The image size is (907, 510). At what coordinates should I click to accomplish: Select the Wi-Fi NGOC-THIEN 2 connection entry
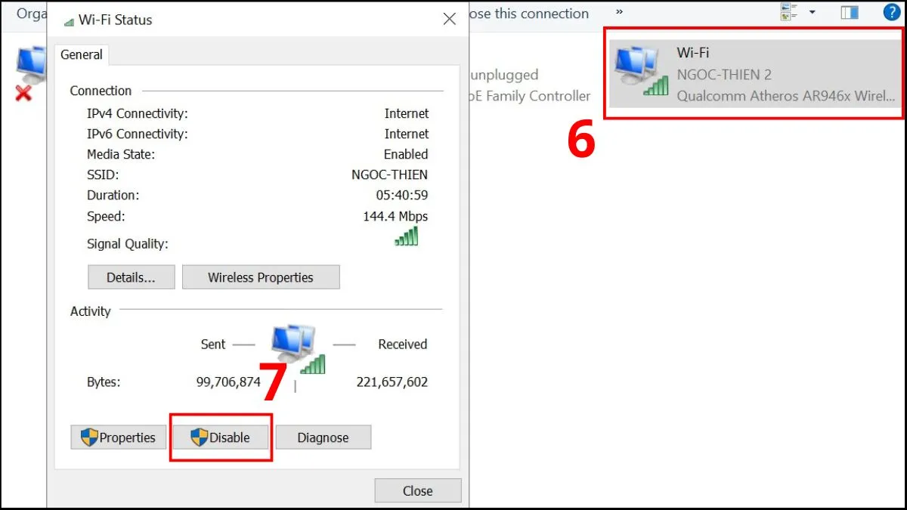pyautogui.click(x=754, y=73)
